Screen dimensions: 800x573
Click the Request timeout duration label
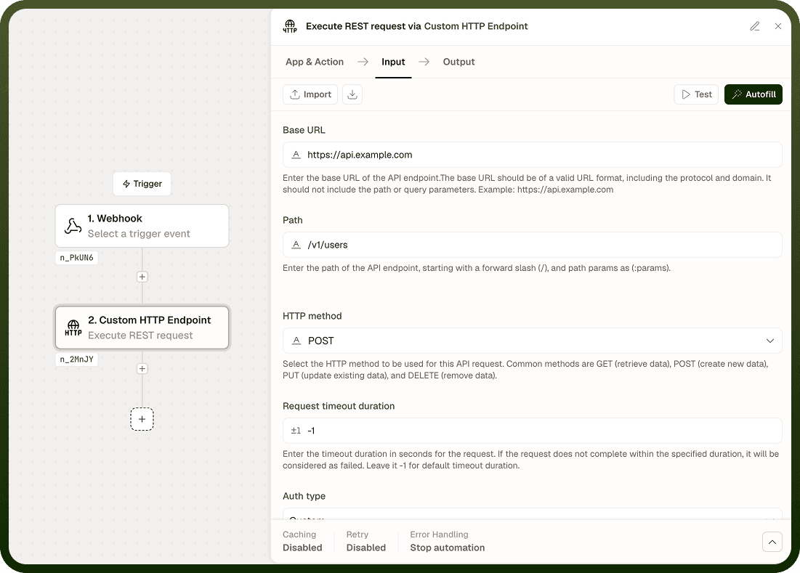click(339, 406)
